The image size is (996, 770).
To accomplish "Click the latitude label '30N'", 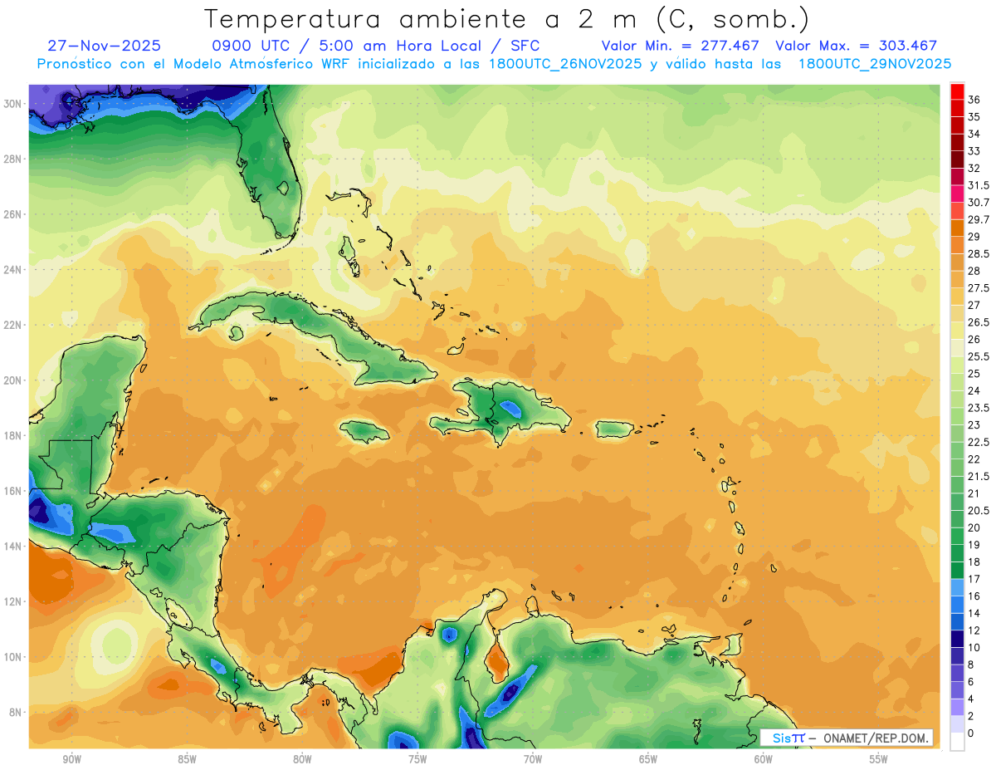I will coord(13,104).
